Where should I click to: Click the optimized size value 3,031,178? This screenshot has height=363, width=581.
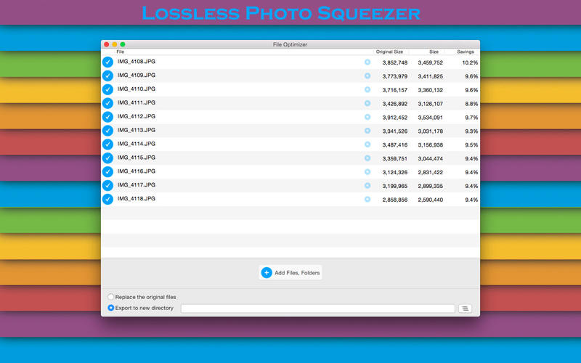(x=430, y=131)
